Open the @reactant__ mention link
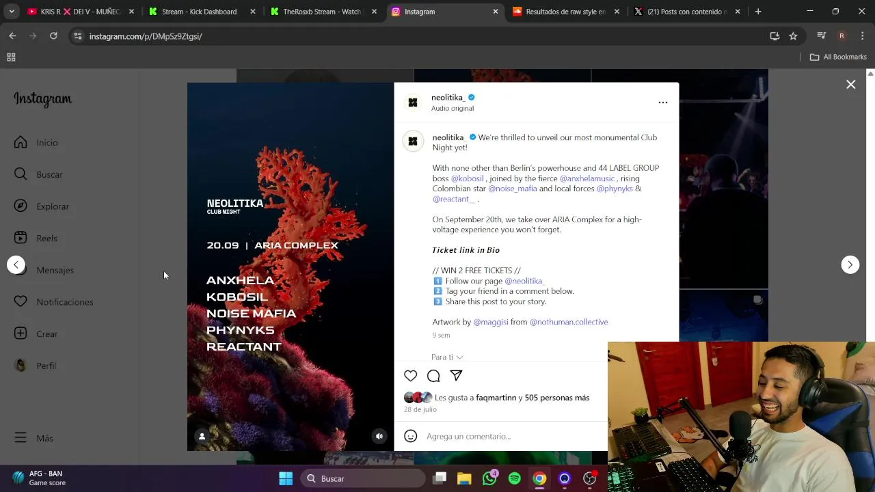The height and width of the screenshot is (492, 875). coord(454,199)
